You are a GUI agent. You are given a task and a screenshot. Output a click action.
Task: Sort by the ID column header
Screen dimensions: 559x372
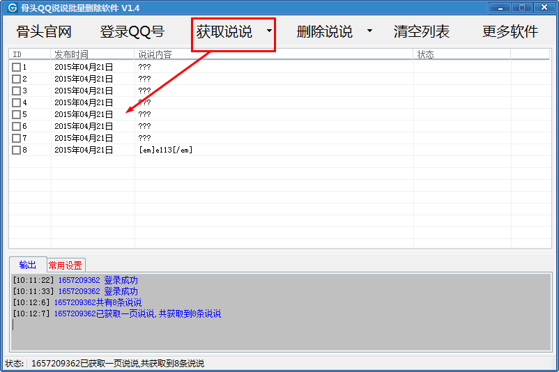point(30,54)
